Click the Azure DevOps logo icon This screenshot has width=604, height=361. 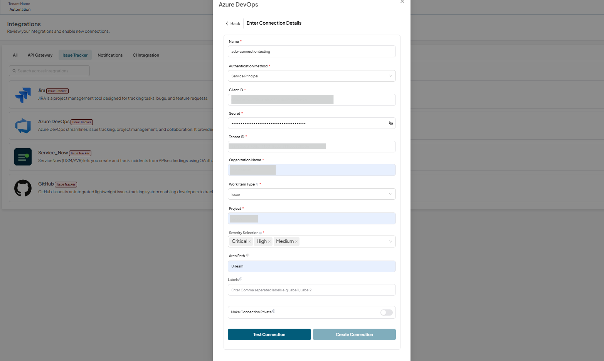point(23,126)
